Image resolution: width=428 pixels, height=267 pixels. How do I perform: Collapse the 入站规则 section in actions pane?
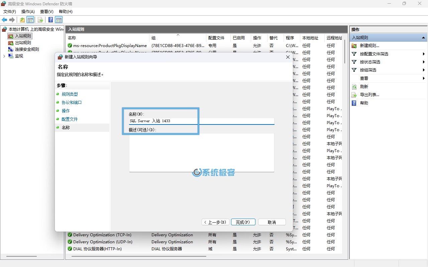pos(424,38)
